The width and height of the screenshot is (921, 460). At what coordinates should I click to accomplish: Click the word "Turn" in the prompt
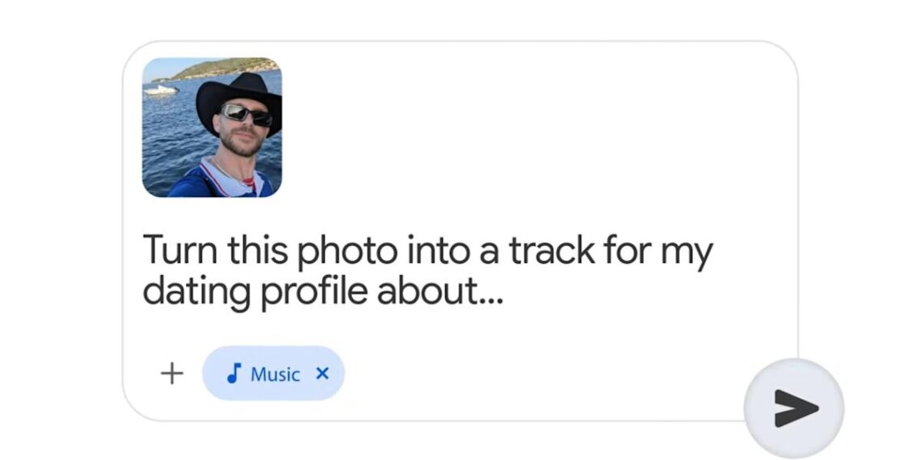click(179, 250)
